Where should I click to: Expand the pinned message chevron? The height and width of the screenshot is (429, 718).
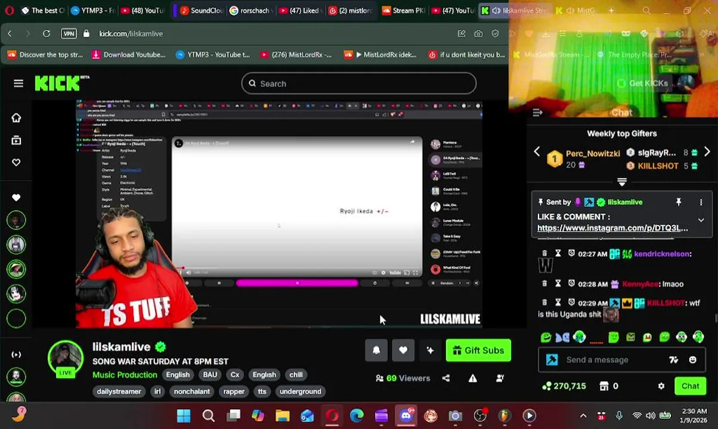click(x=701, y=220)
